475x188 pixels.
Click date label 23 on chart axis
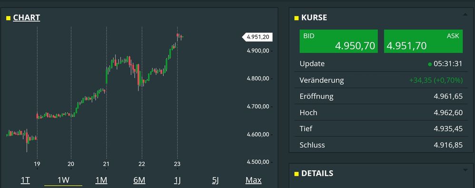point(177,164)
